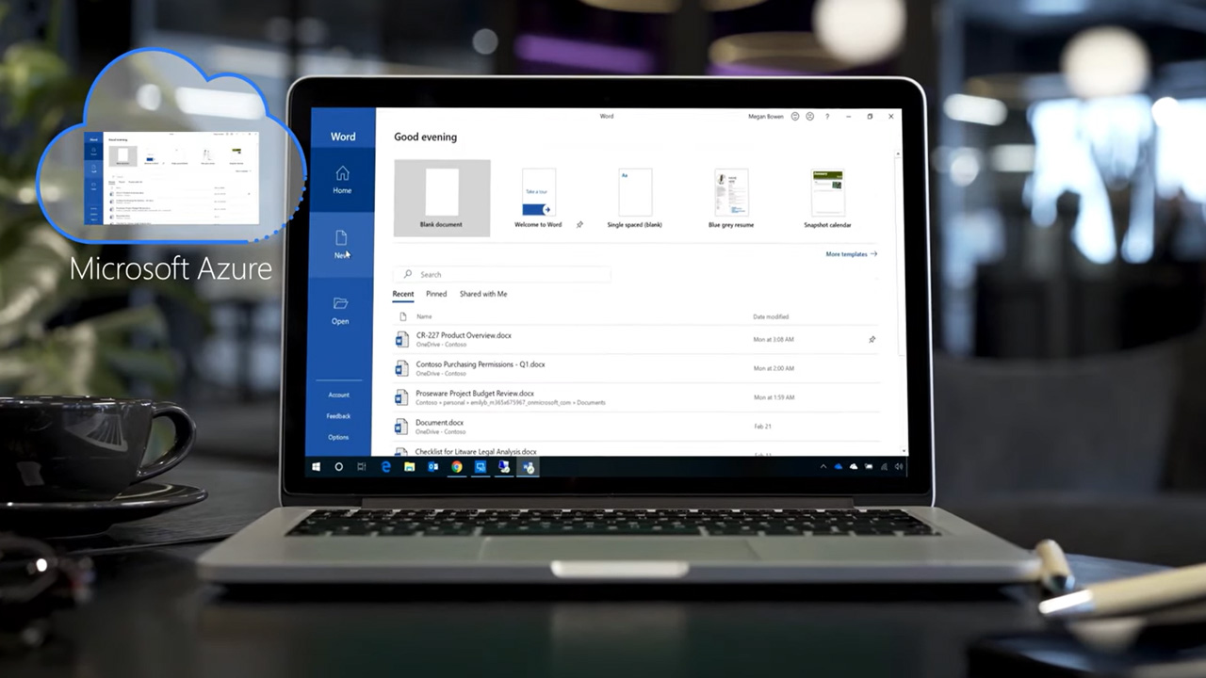Open Account settings in sidebar

(338, 395)
